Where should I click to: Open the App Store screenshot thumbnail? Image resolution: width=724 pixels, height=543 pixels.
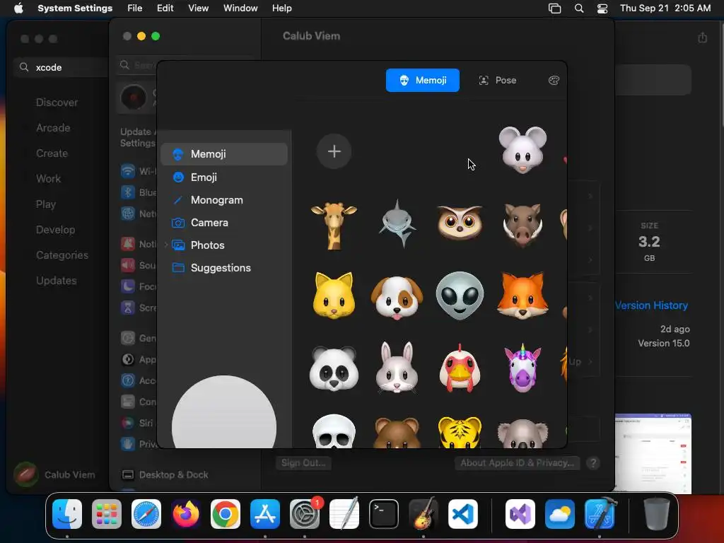[x=653, y=453]
